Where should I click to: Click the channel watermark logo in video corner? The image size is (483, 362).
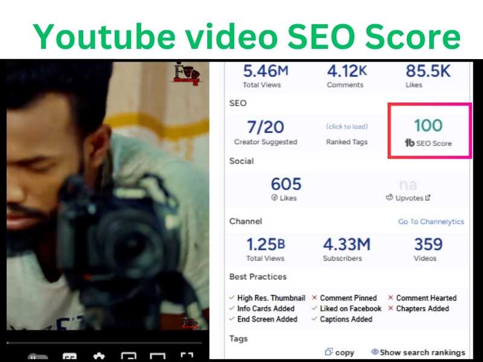(187, 74)
